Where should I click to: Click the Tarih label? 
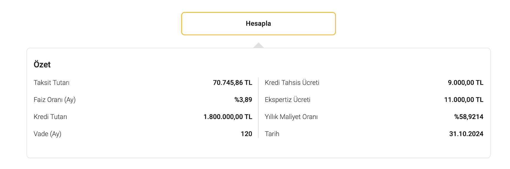[272, 134]
